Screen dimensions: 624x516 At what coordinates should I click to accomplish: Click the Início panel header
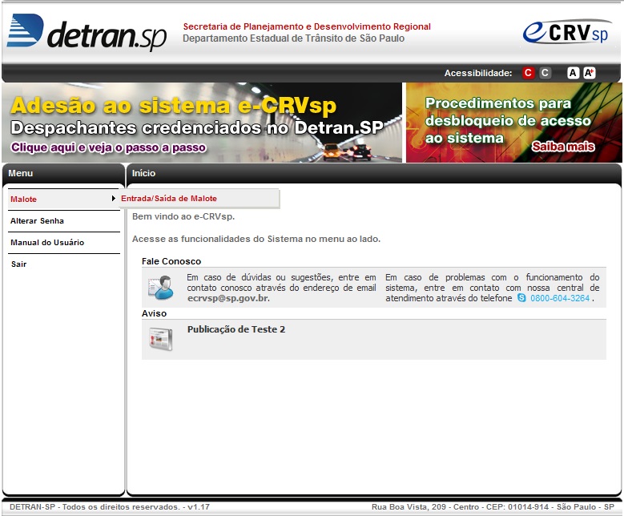[x=374, y=173]
